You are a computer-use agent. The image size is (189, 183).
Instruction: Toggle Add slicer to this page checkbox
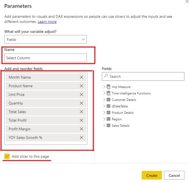click(7, 156)
